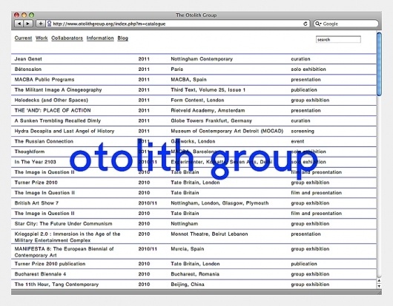The height and width of the screenshot is (306, 393).
Task: Select MANIFESTA 8: The European Biennial entry
Action: [x=65, y=252]
